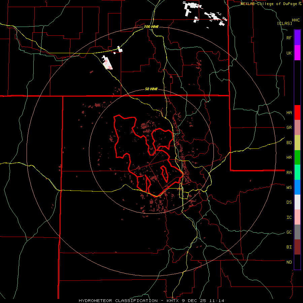
Task: Click the GR legend label
Action: (289, 128)
